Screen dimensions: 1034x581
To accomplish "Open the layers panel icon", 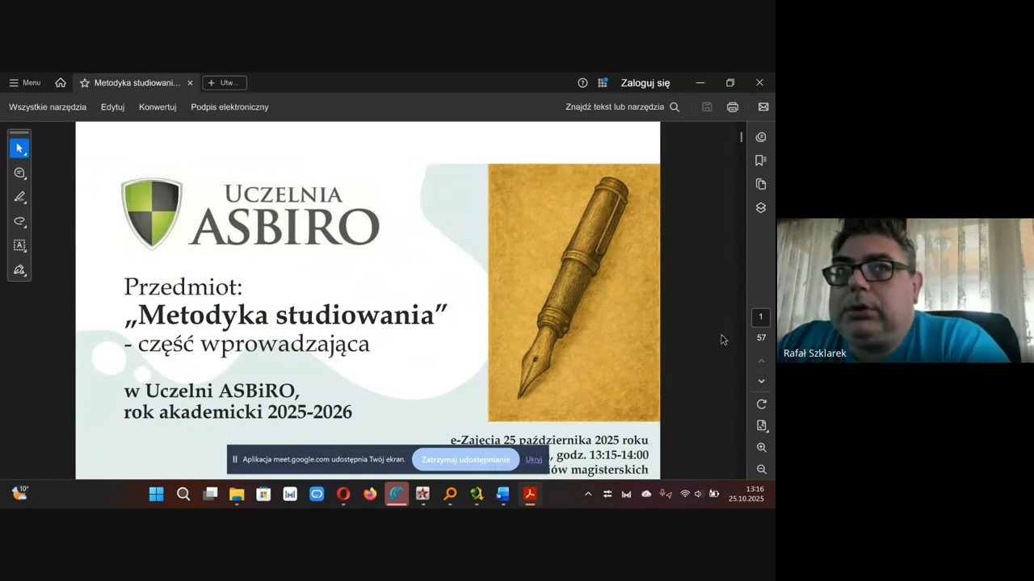I will coord(760,208).
